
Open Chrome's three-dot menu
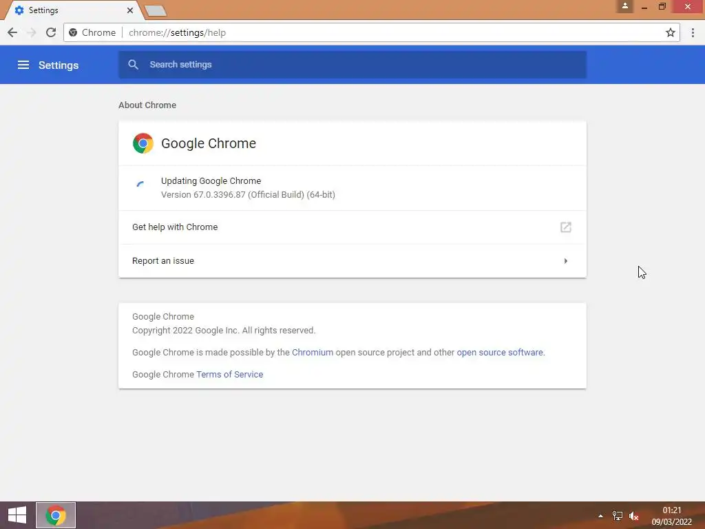point(693,32)
